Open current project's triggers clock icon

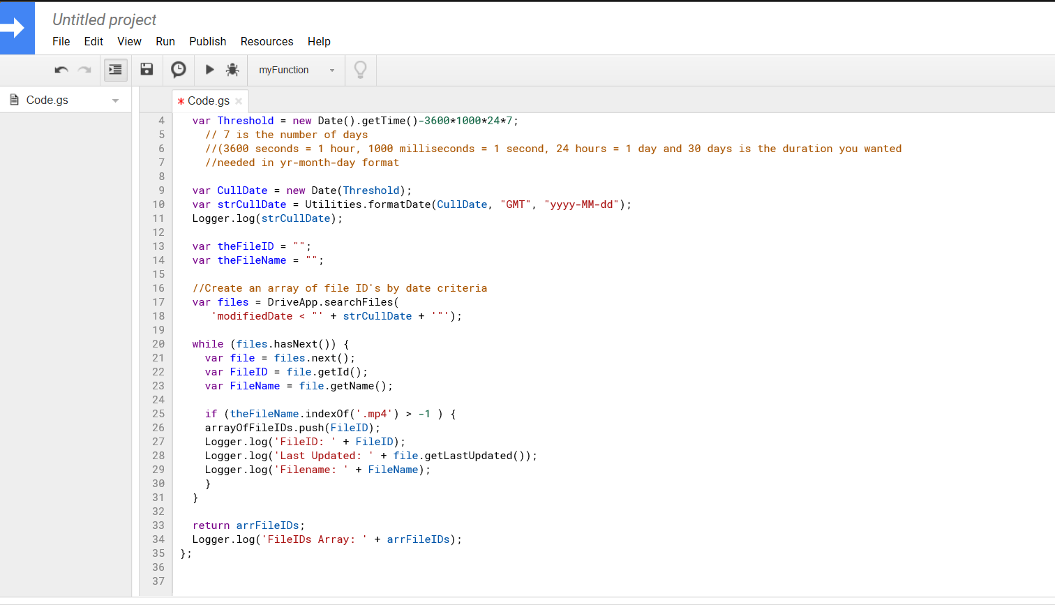pyautogui.click(x=179, y=69)
